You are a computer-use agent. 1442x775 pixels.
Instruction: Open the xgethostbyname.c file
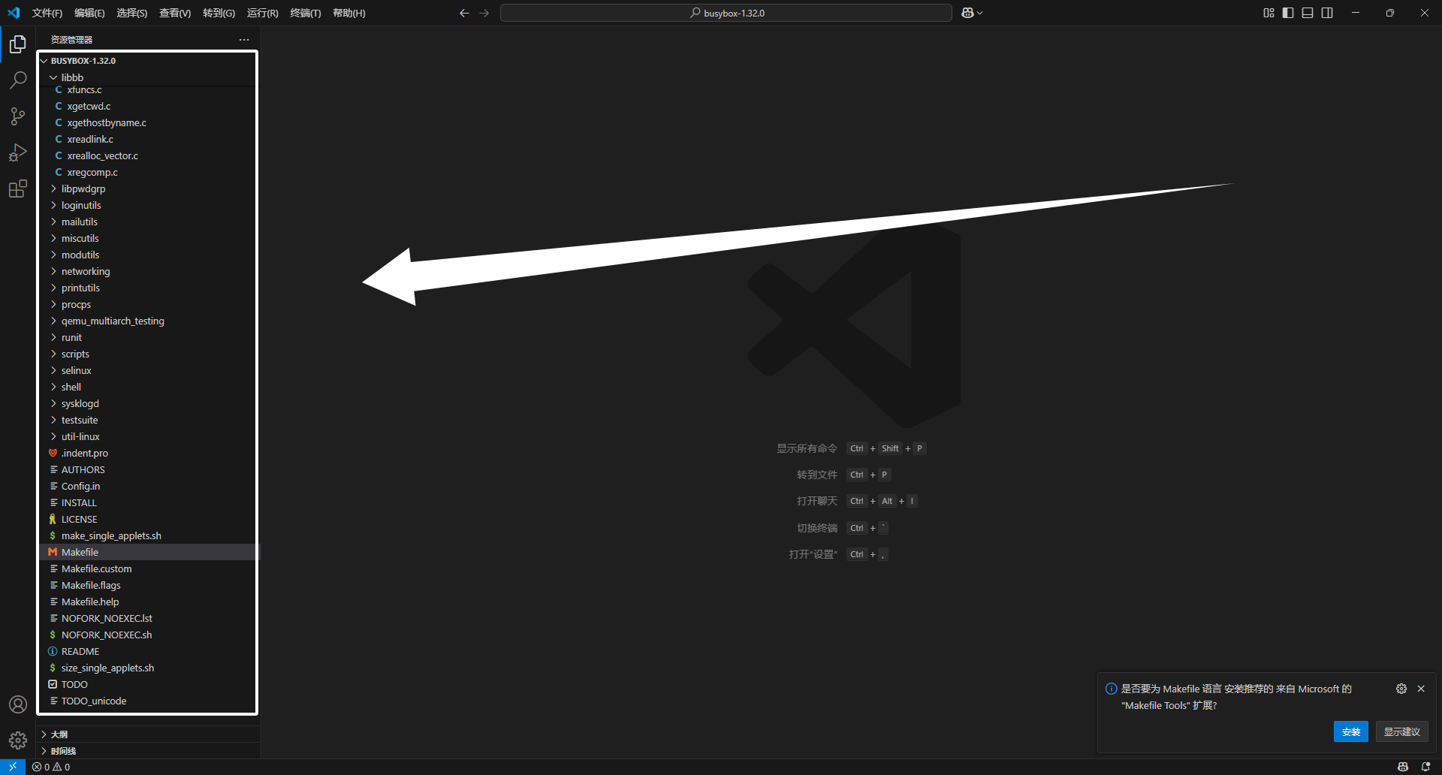pyautogui.click(x=148, y=122)
